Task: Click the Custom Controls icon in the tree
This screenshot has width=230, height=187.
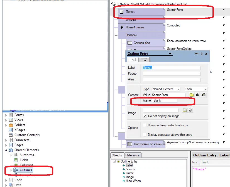Action: [11, 135]
